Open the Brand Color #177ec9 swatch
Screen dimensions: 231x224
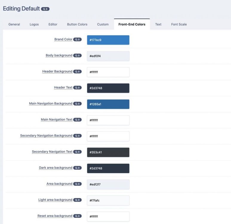(x=108, y=40)
